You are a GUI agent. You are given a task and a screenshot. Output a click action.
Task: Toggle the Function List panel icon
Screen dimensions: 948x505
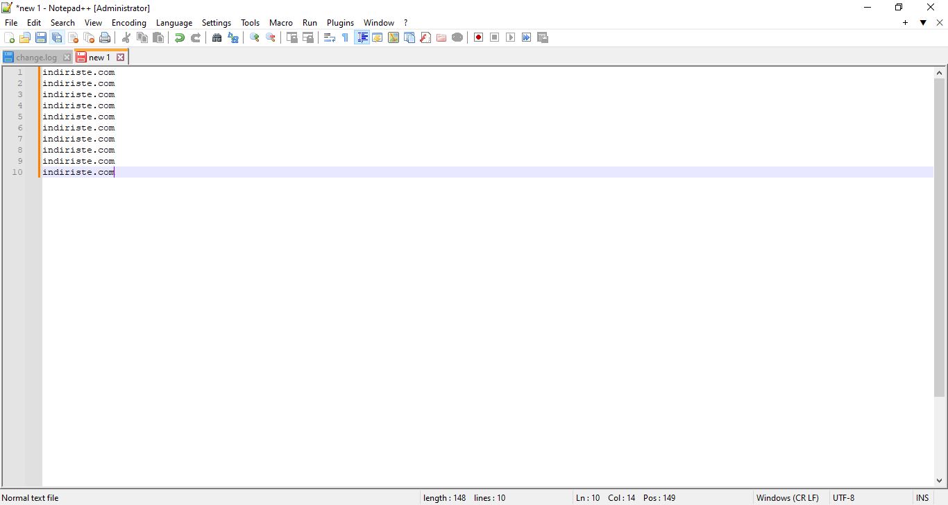pos(425,37)
